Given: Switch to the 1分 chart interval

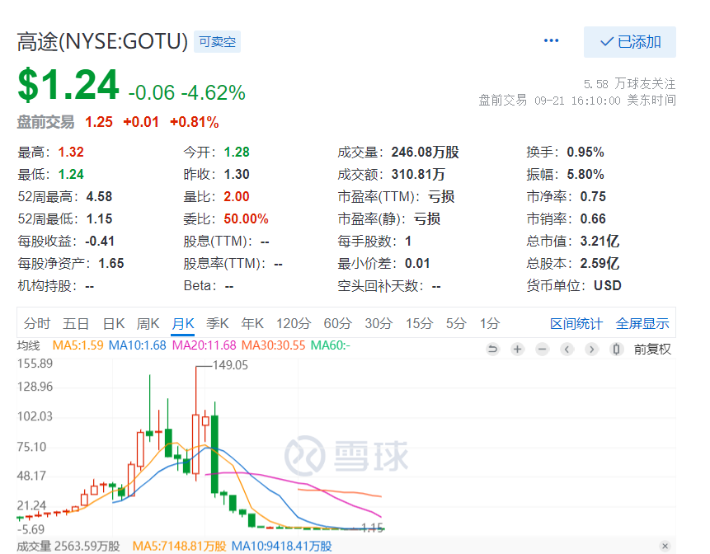Looking at the screenshot, I should tap(490, 324).
